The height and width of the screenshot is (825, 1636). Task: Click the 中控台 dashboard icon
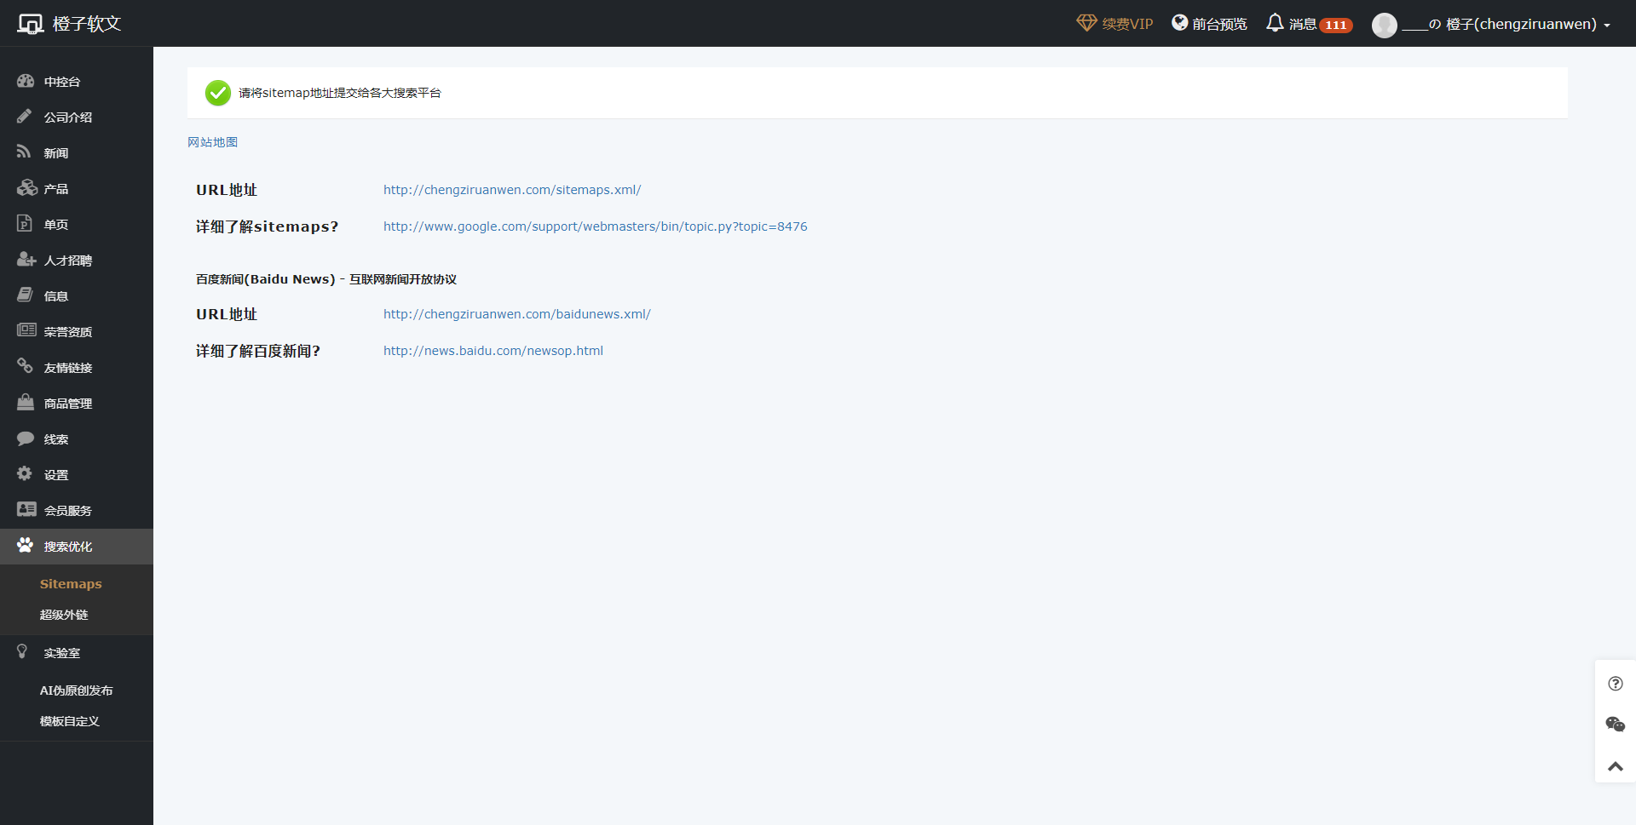pos(26,81)
